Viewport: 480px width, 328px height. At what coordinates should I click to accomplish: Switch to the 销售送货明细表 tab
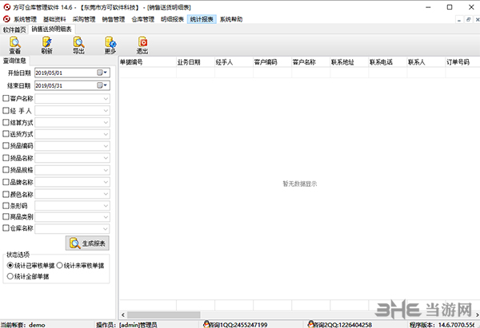pos(51,29)
